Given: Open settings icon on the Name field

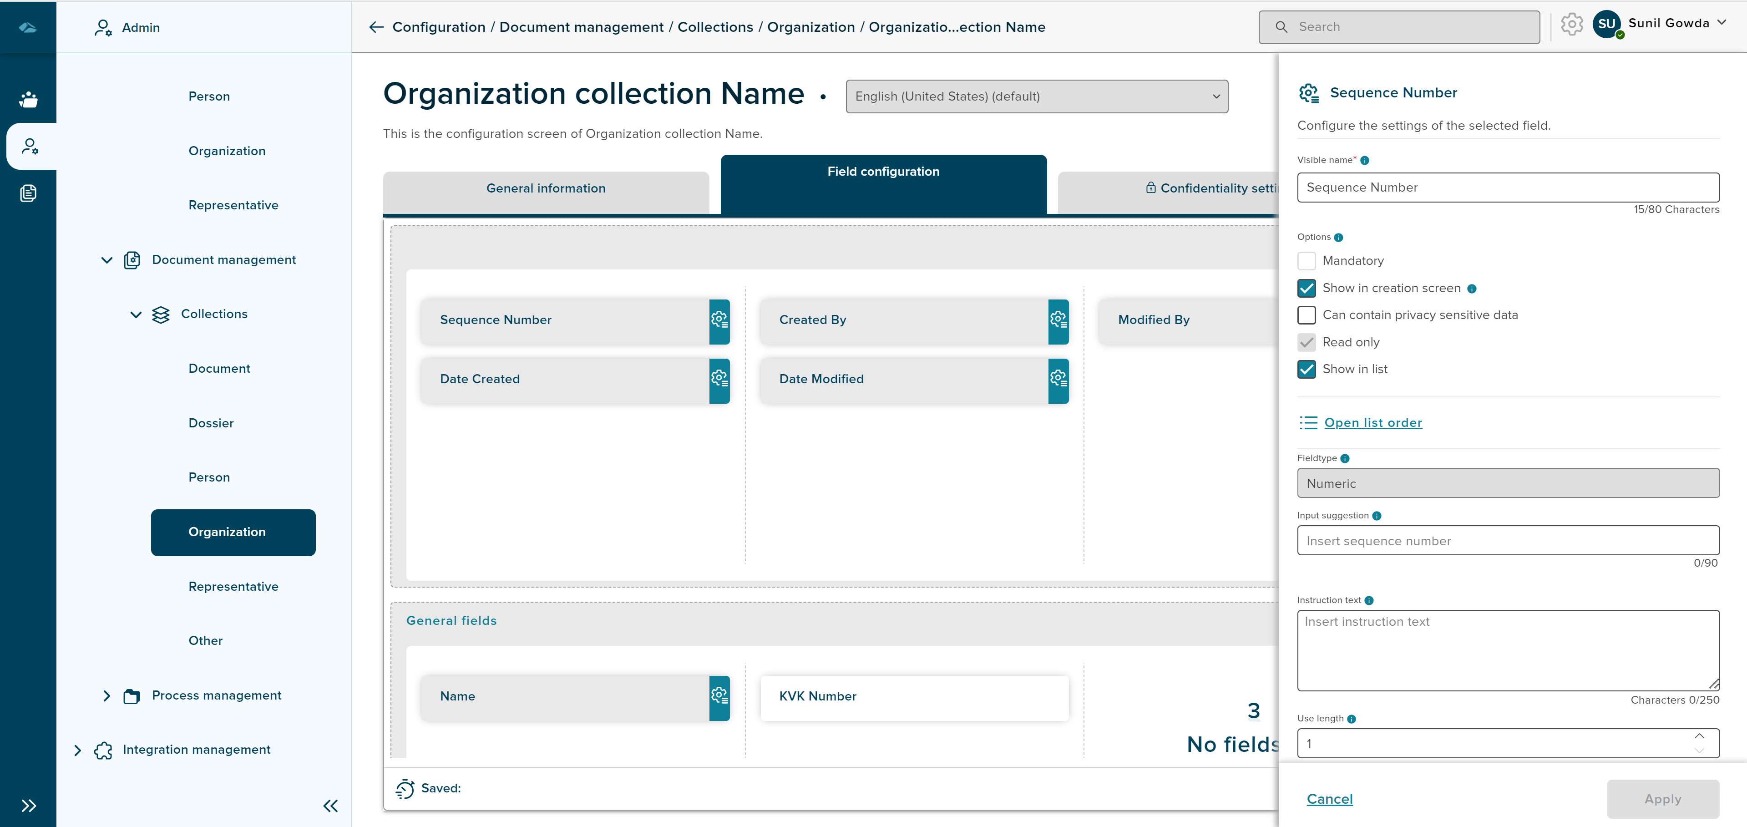Looking at the screenshot, I should (x=719, y=696).
